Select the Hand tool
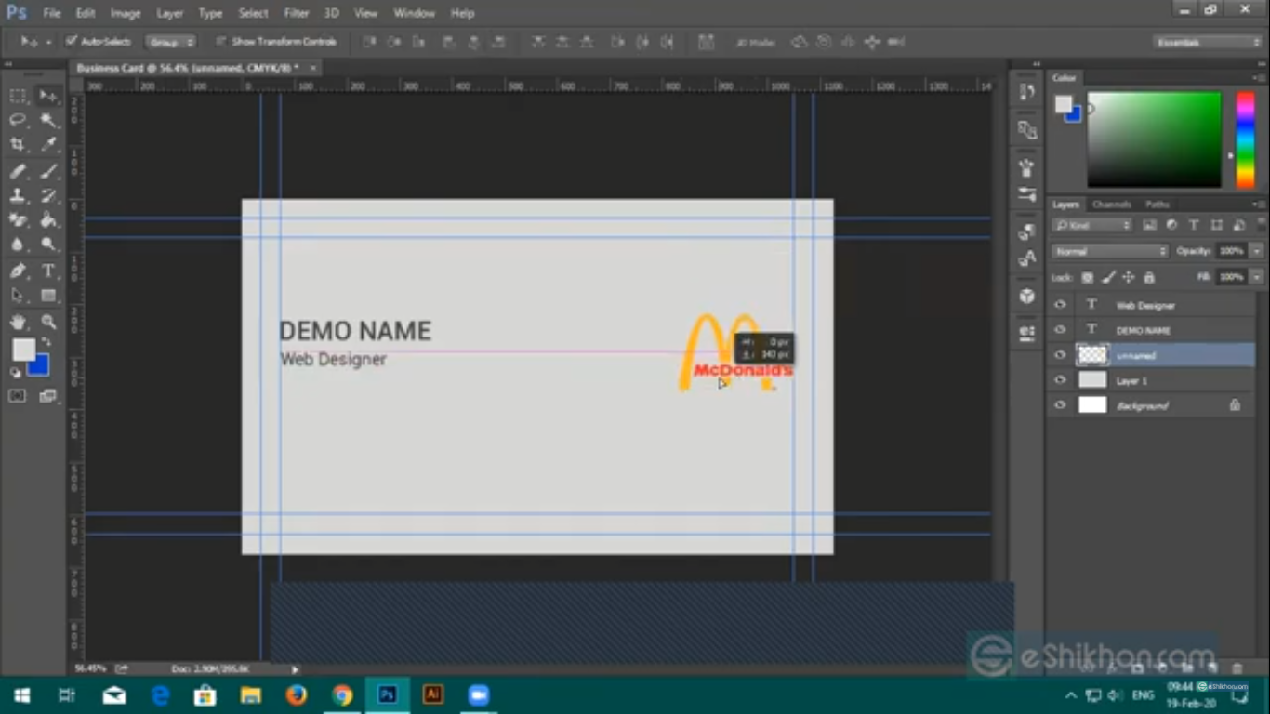The height and width of the screenshot is (714, 1270). pos(18,322)
